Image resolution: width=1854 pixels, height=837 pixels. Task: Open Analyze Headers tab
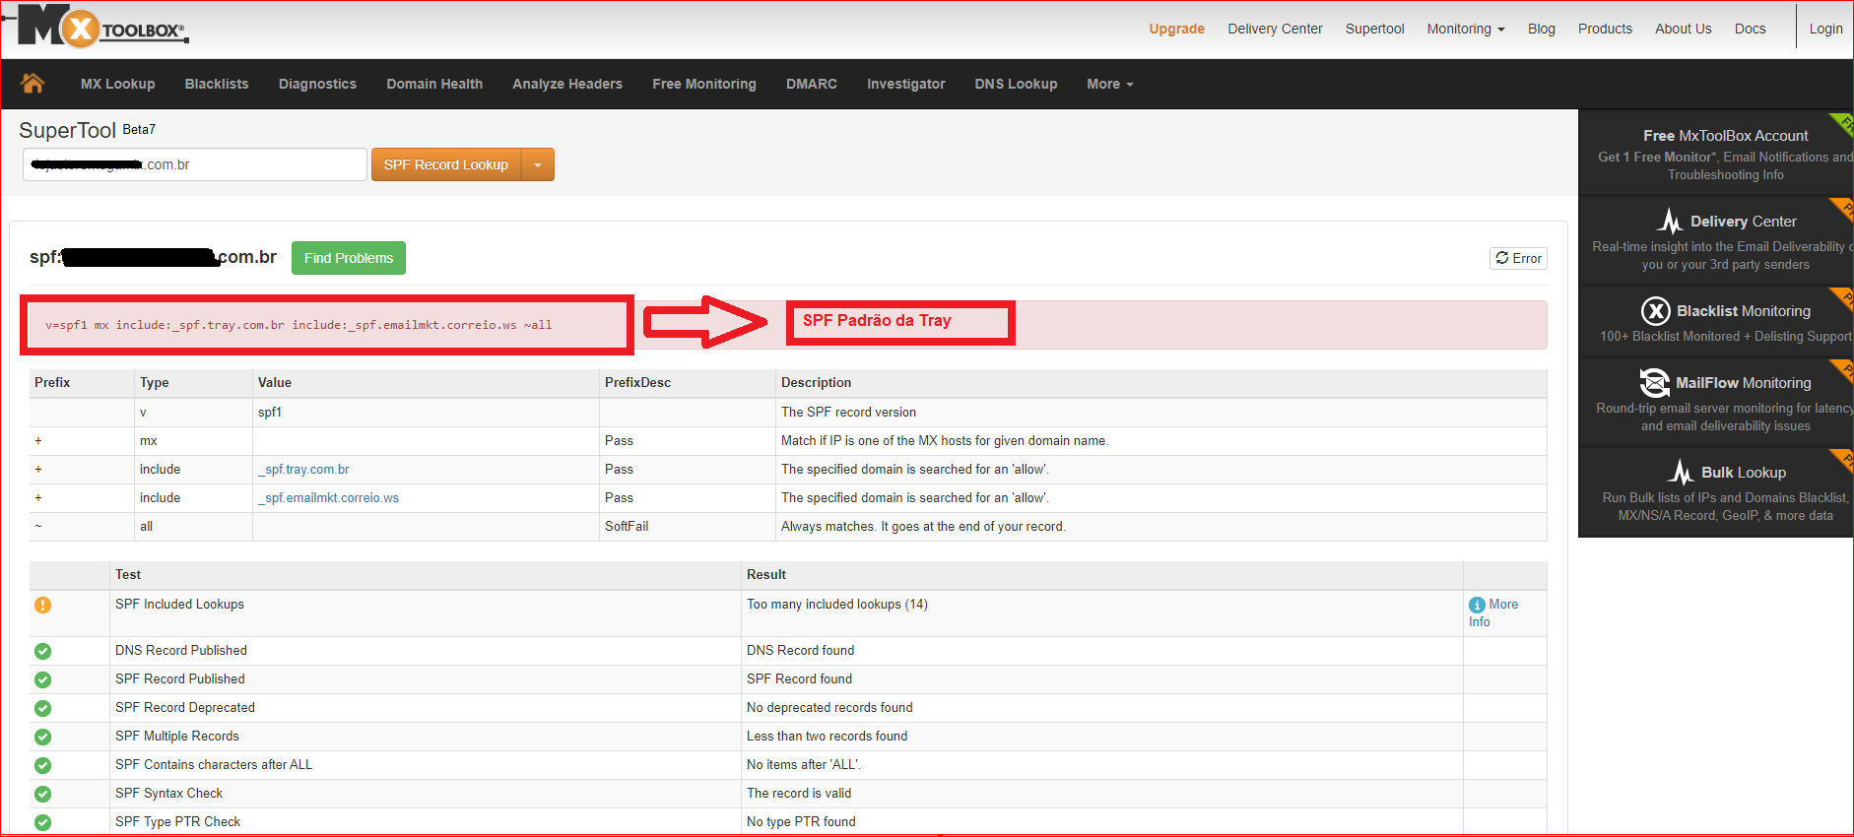(x=567, y=84)
